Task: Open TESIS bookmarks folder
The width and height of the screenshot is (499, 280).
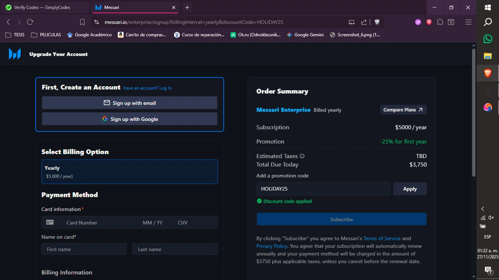Action: click(x=15, y=35)
